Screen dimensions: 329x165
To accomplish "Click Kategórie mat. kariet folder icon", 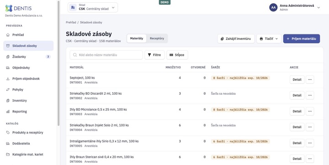I will [x=8, y=154].
